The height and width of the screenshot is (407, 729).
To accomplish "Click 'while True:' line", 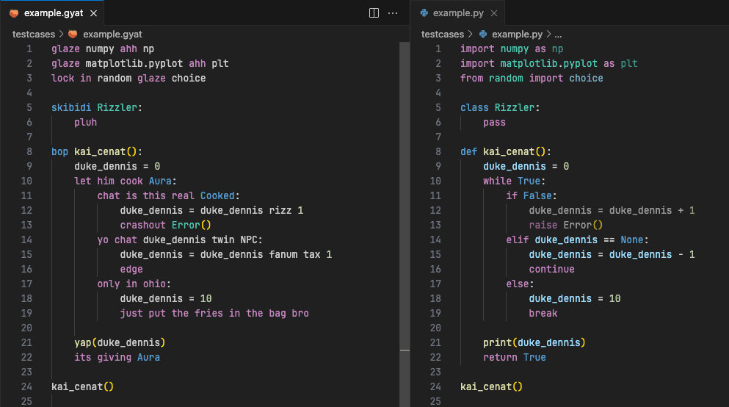I will 514,181.
